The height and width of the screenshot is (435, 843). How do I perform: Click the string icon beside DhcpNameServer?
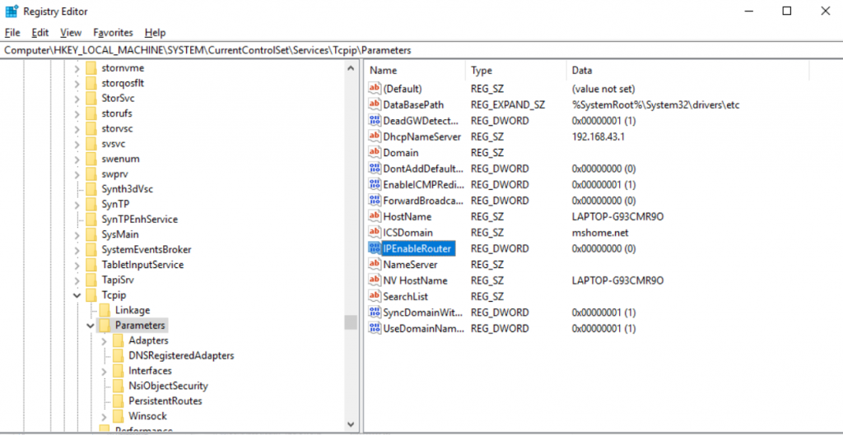(x=375, y=137)
